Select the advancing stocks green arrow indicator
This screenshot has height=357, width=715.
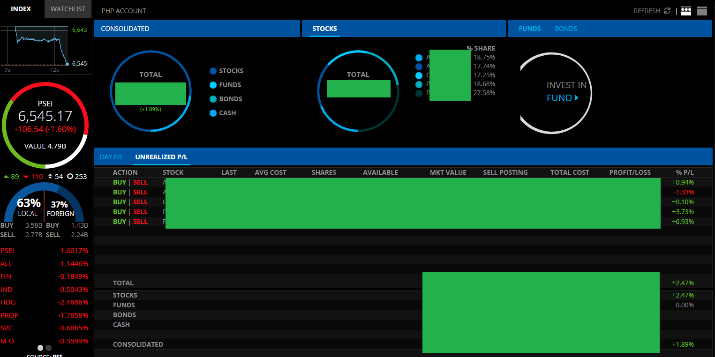point(6,176)
